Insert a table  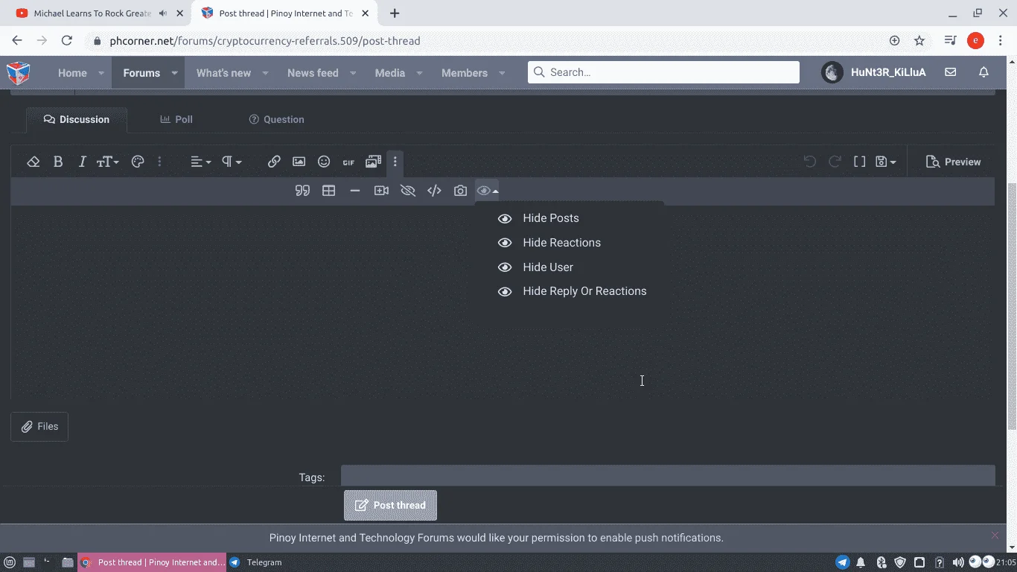tap(328, 191)
